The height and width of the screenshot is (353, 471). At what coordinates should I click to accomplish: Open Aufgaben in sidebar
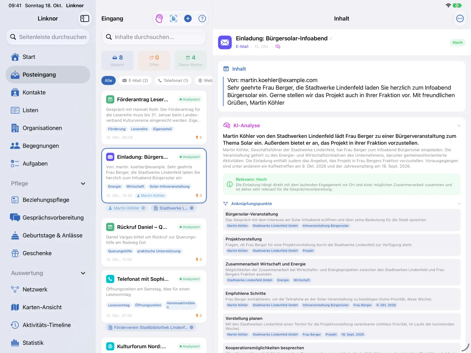[48, 164]
